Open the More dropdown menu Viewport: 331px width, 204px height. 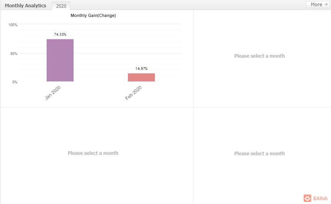(318, 5)
